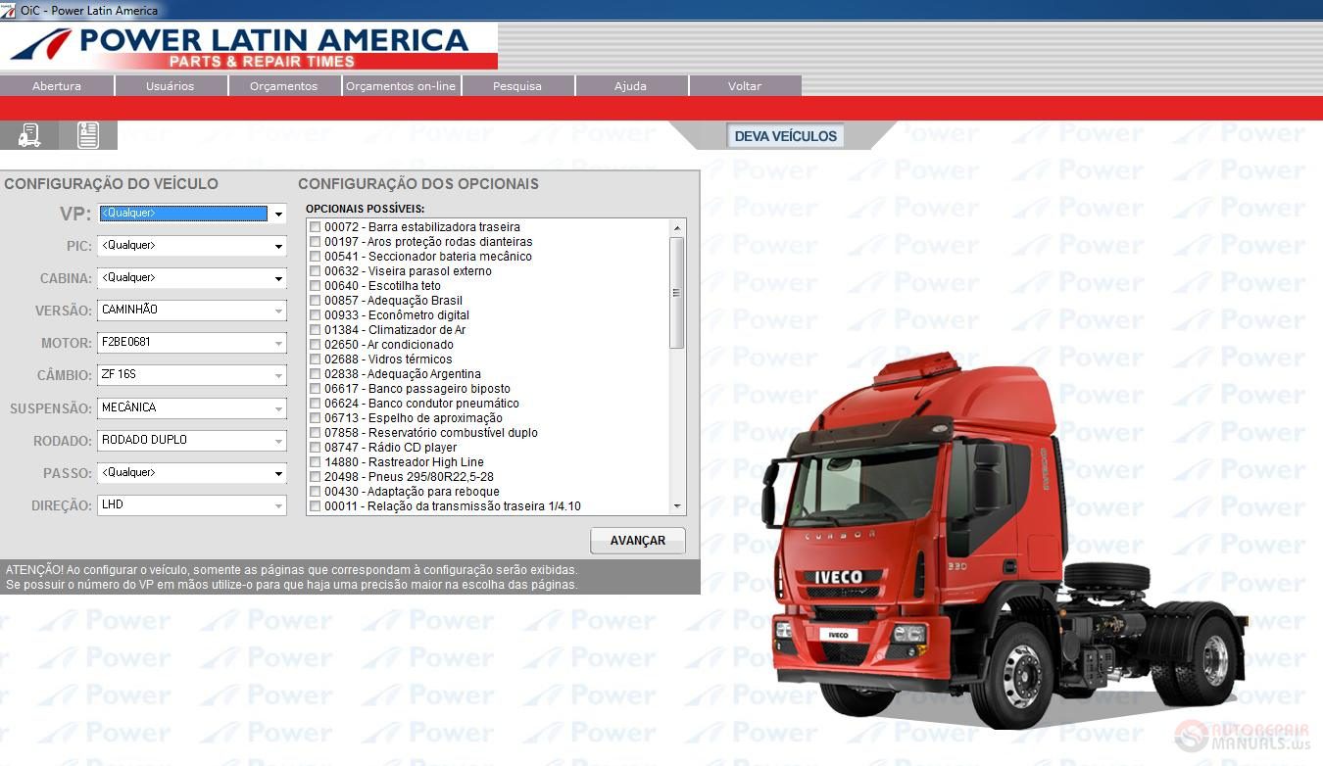Screen dimensions: 1323x766
Task: Check 00197 Aros proteção rodas dianteiras
Action: coord(316,242)
